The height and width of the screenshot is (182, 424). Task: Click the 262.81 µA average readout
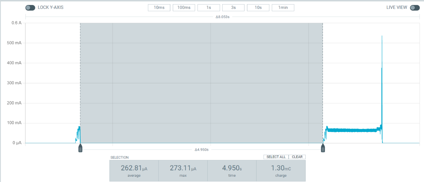click(x=134, y=170)
